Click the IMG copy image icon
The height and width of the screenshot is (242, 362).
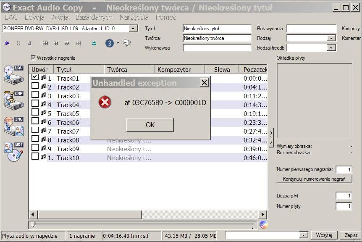pyautogui.click(x=14, y=126)
